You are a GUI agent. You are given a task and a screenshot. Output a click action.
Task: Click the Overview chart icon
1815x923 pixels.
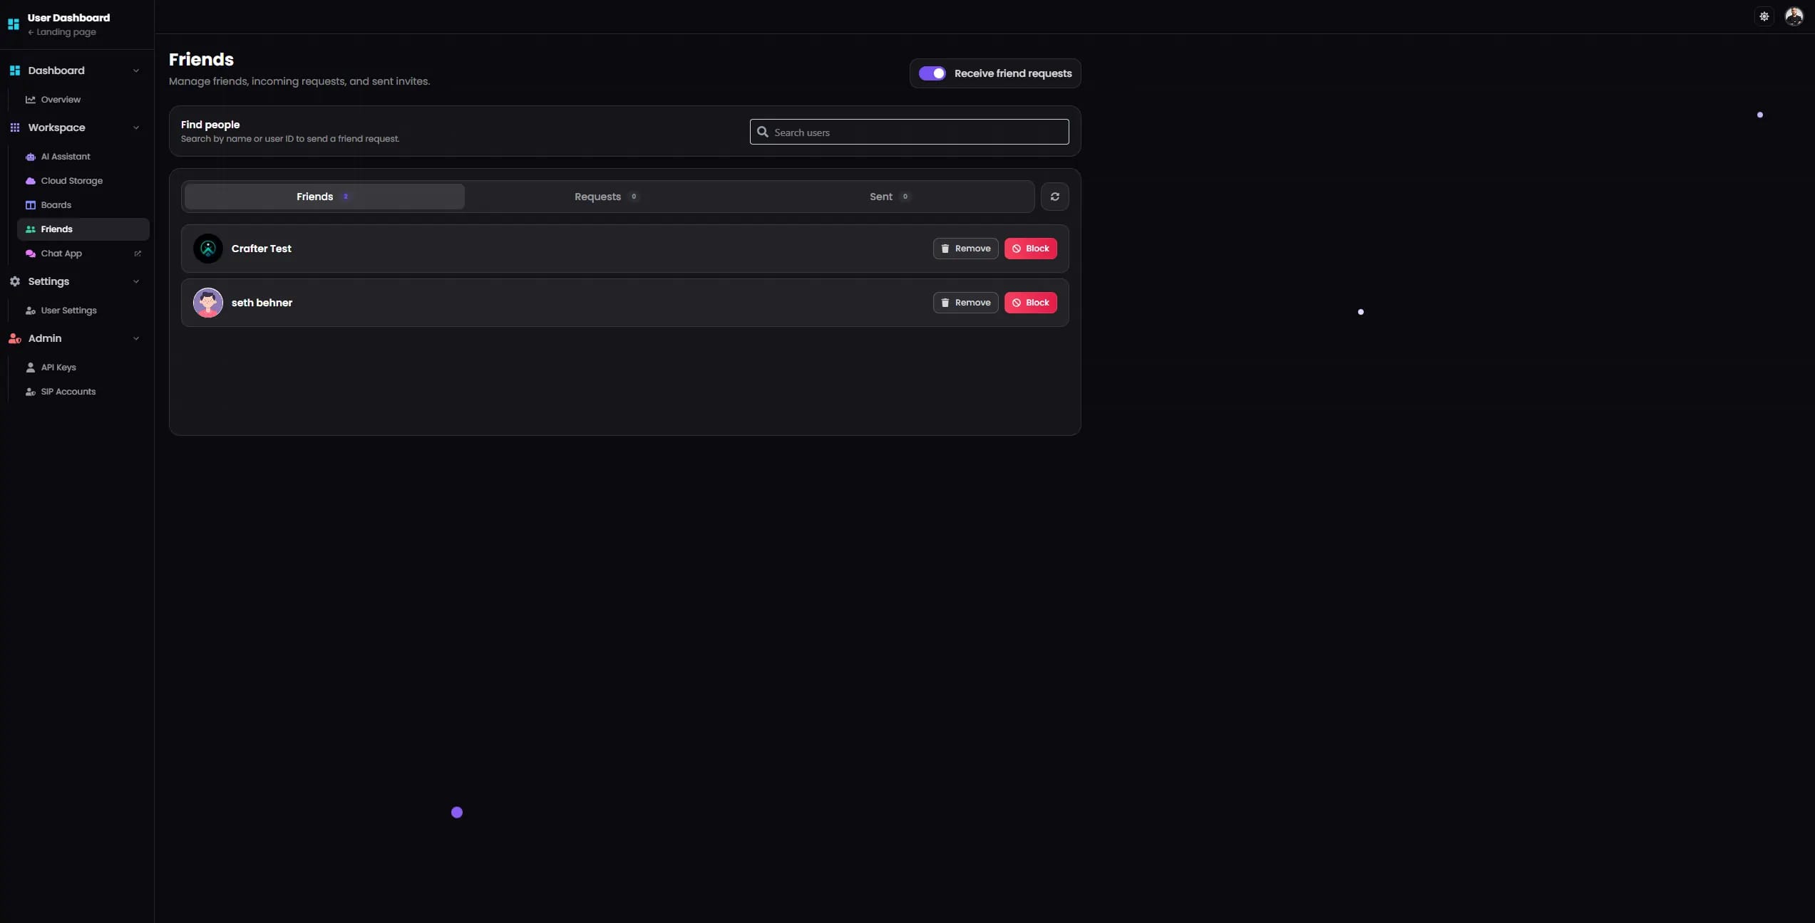(x=31, y=100)
